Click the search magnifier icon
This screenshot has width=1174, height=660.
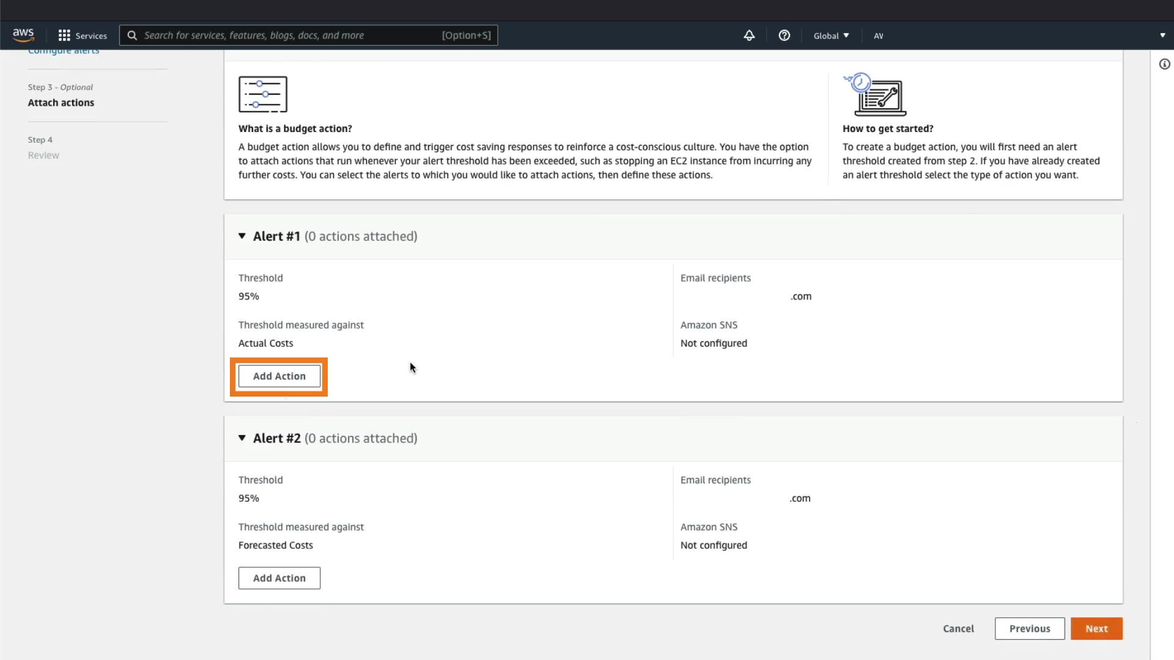pyautogui.click(x=132, y=35)
